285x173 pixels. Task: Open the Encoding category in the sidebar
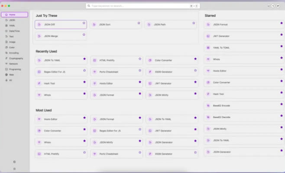(x=14, y=53)
